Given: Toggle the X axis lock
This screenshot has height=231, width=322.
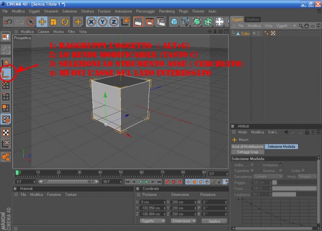Looking at the screenshot, I should (x=92, y=22).
